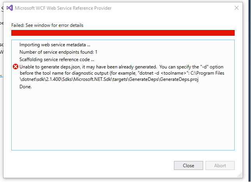Click the red failed progress bar

123,33
